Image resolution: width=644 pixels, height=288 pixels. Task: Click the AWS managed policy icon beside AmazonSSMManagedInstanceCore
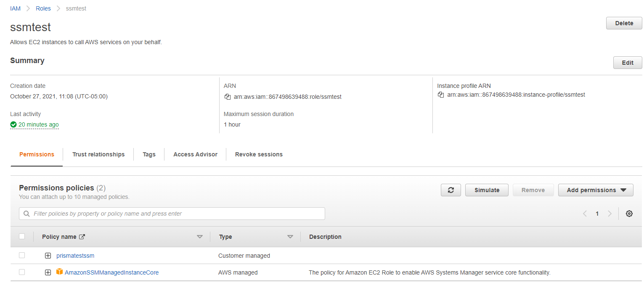click(x=59, y=272)
